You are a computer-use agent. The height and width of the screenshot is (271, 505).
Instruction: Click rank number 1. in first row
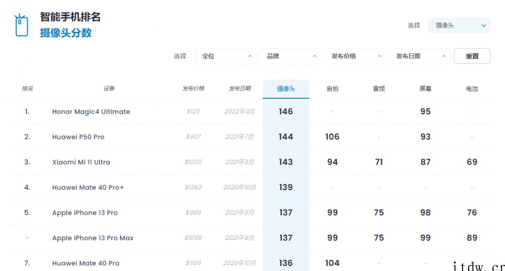pyautogui.click(x=27, y=111)
